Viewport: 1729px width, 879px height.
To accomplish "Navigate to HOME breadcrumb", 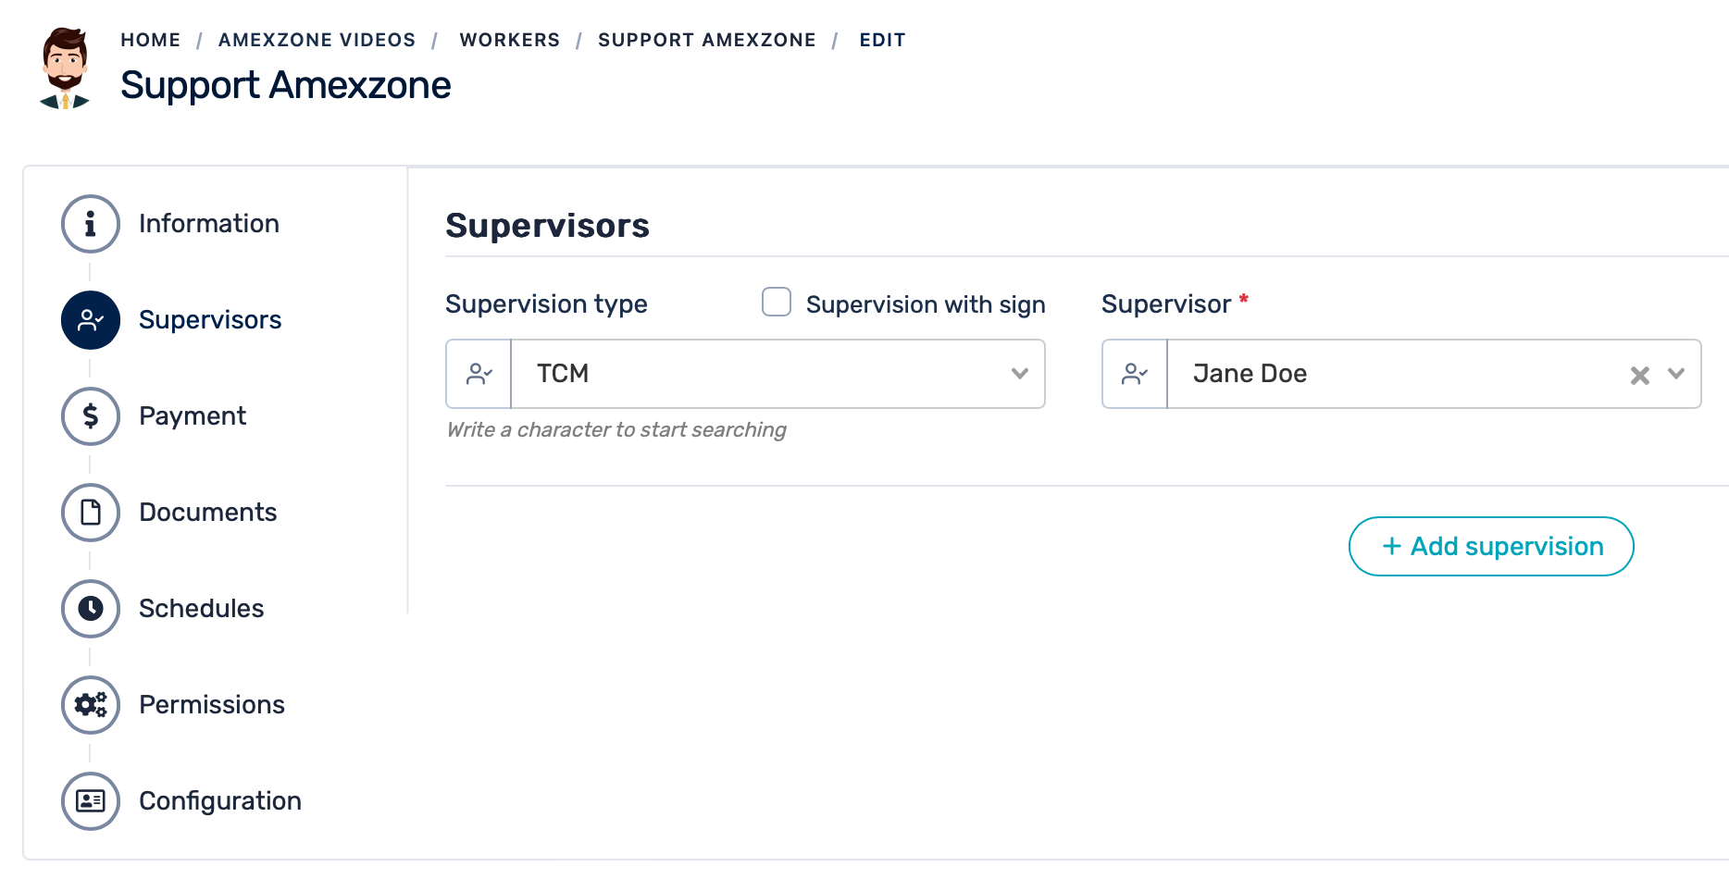I will tap(150, 40).
